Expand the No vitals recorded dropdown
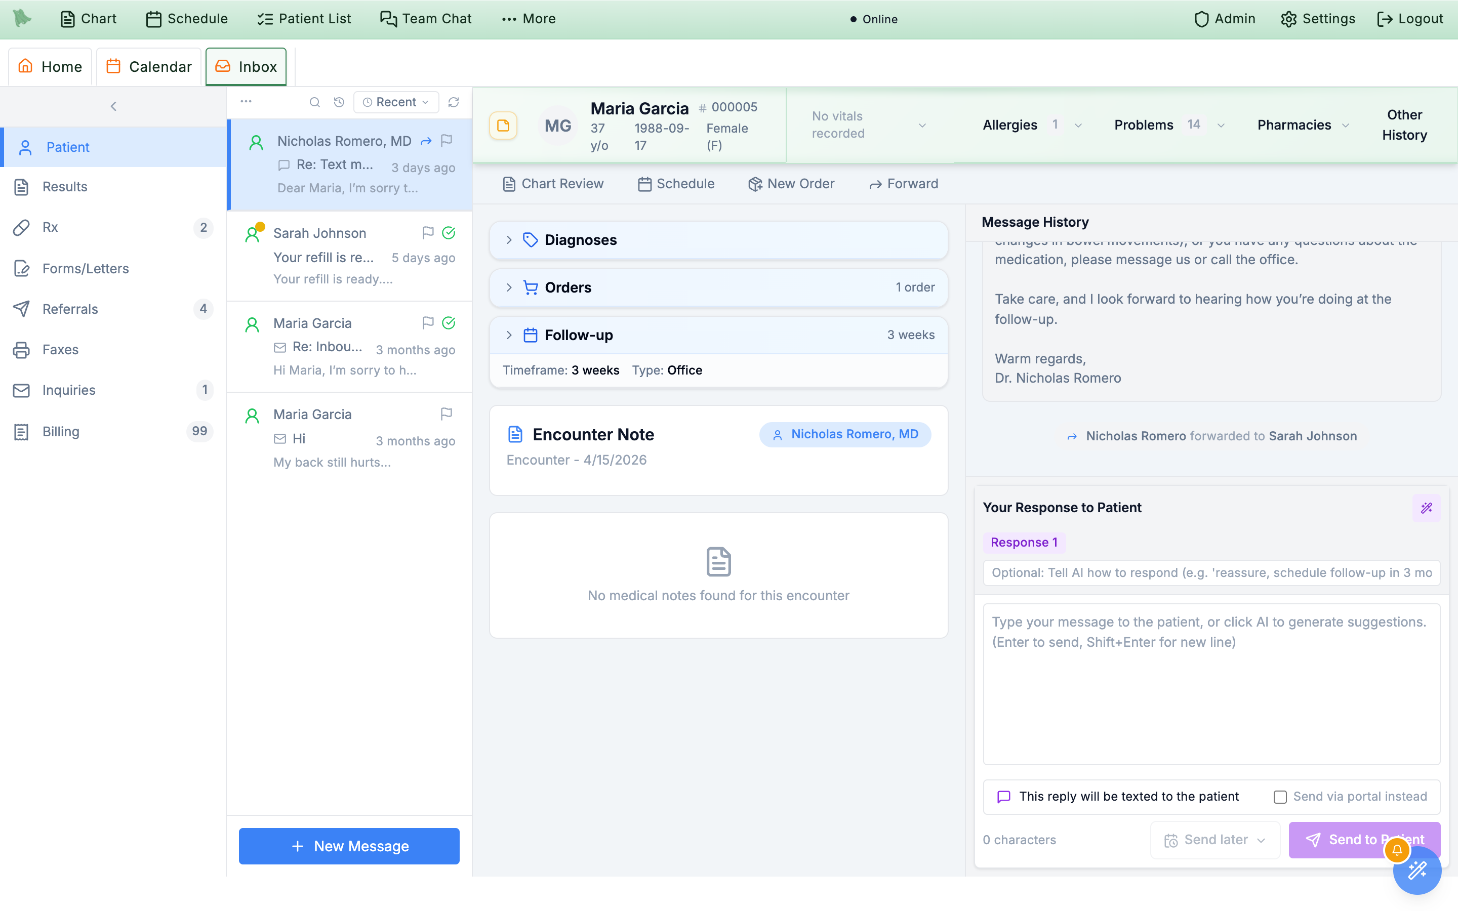 869,125
